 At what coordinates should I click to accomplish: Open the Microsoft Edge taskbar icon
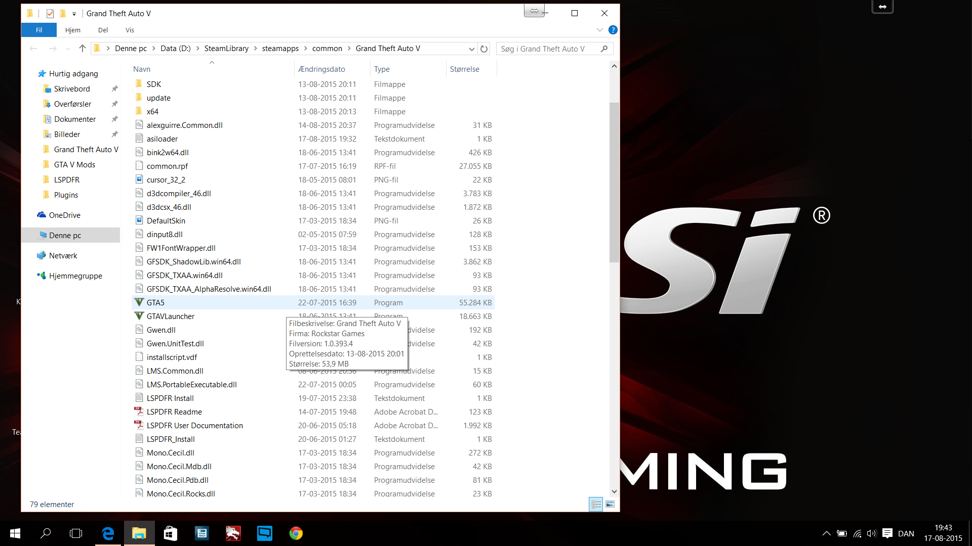coord(108,533)
